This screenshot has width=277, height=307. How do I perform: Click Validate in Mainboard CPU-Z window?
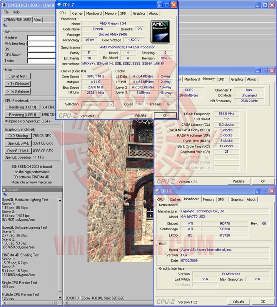238,302
